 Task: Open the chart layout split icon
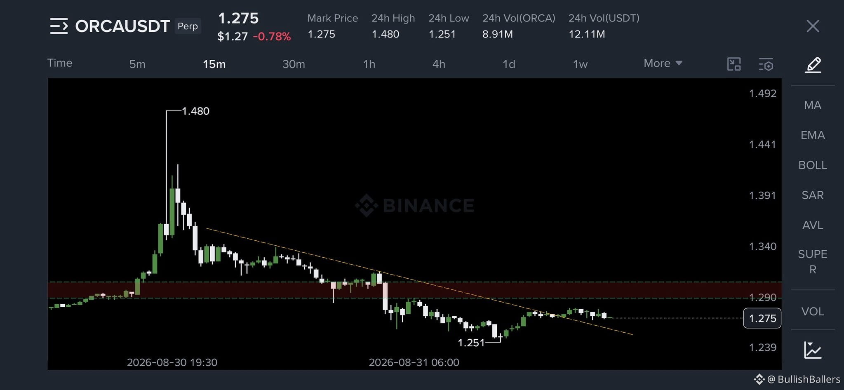click(734, 64)
